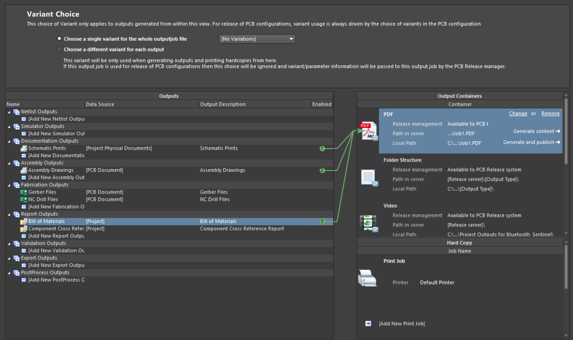
Task: Select the Gerber Files output icon
Action: click(x=24, y=192)
